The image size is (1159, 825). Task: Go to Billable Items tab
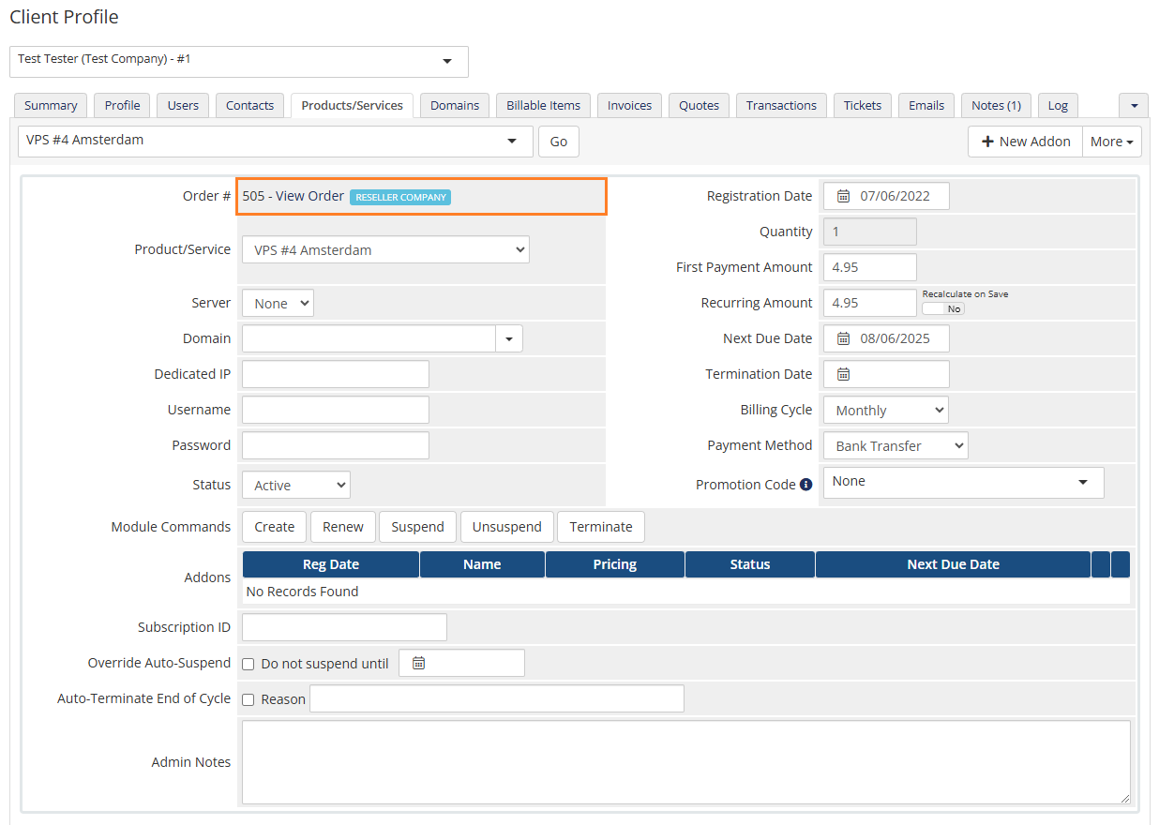tap(543, 105)
